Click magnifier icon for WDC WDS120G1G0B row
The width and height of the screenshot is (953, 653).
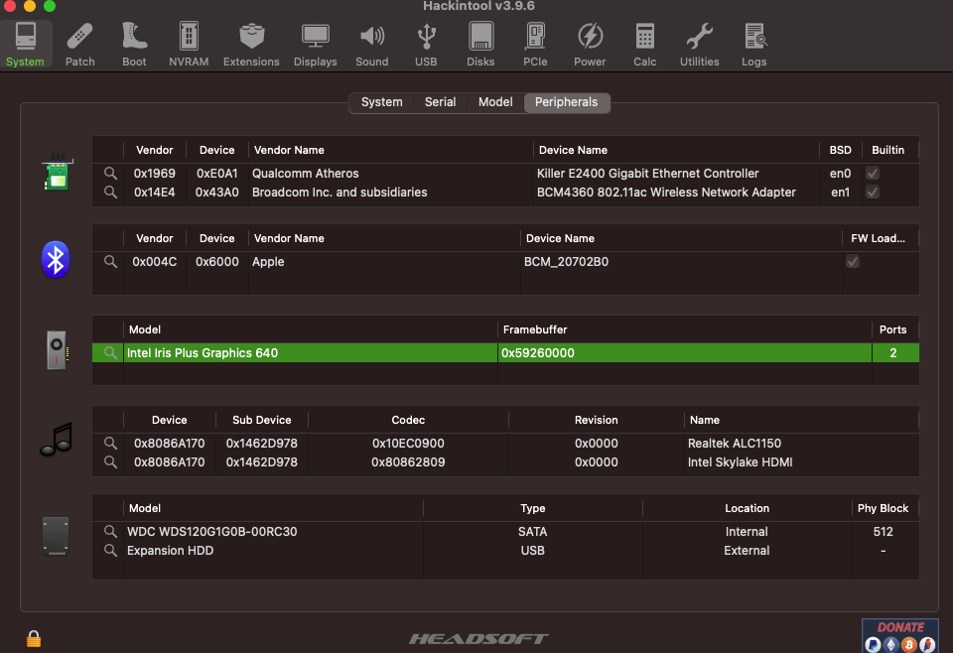(110, 532)
